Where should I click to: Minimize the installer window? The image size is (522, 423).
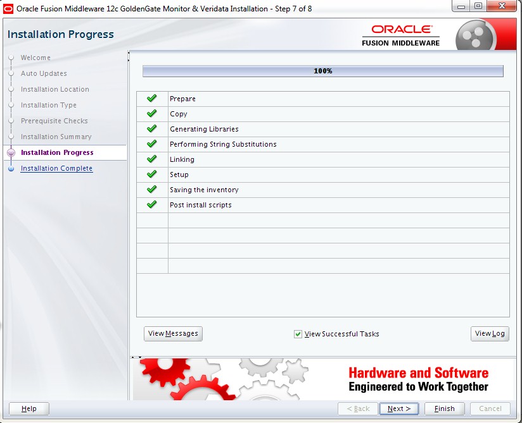click(461, 6)
